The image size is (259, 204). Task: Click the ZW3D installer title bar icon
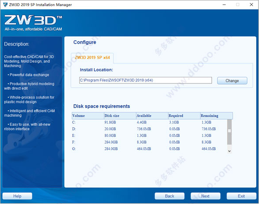coord(5,4)
